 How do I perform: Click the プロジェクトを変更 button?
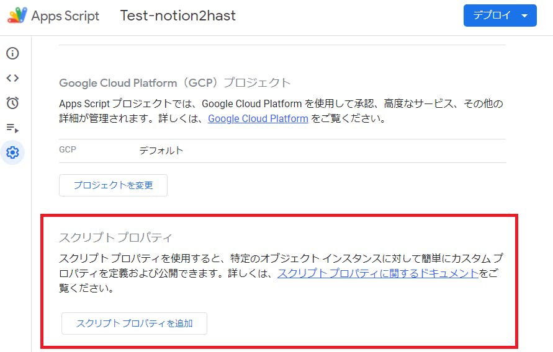(113, 185)
